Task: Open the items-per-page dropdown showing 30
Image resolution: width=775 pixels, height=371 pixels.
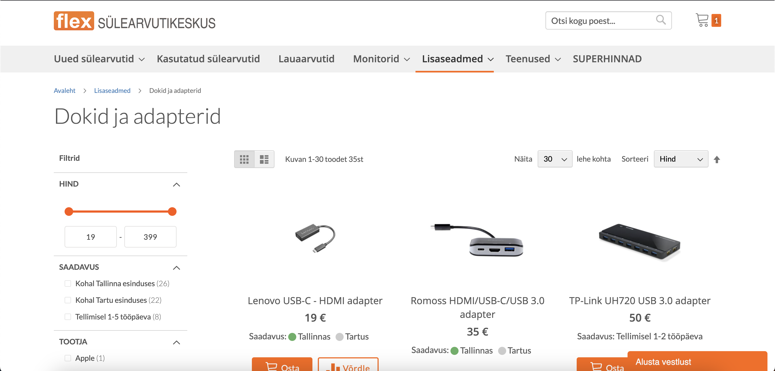Action: (x=555, y=159)
